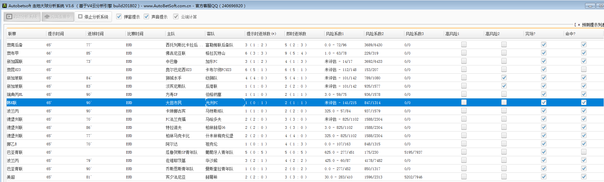This screenshot has width=604, height=182.
Task: Sort by the 联赛 column header
Action: 12,34
